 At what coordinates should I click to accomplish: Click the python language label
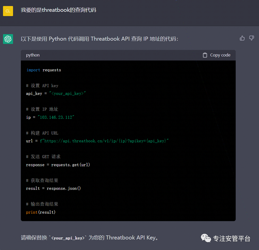tap(33, 55)
